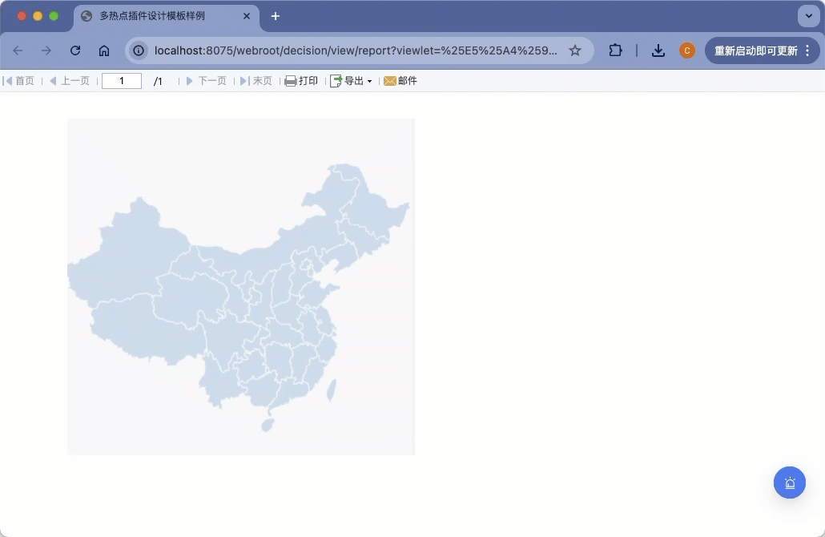Open the orange profile avatar C
Viewport: 825px width, 537px height.
pyautogui.click(x=686, y=50)
